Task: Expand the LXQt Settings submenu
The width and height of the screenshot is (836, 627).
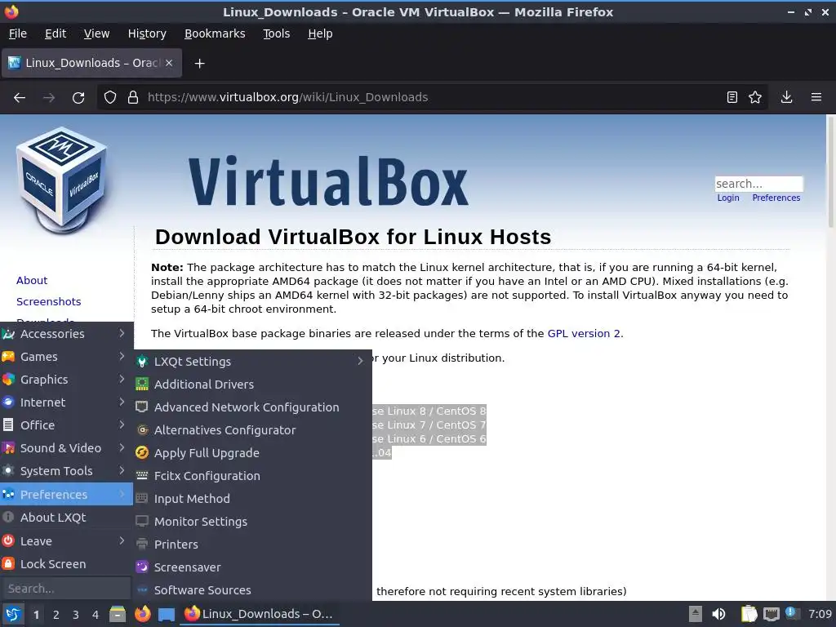Action: pyautogui.click(x=253, y=362)
